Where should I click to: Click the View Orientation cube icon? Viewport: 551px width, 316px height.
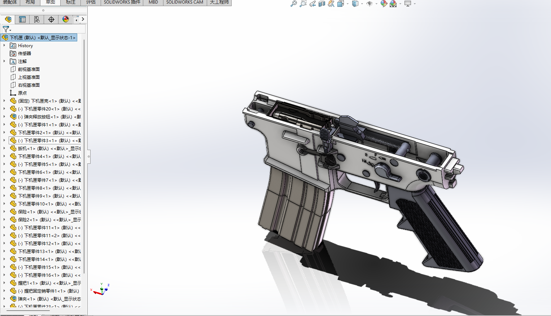tap(340, 4)
